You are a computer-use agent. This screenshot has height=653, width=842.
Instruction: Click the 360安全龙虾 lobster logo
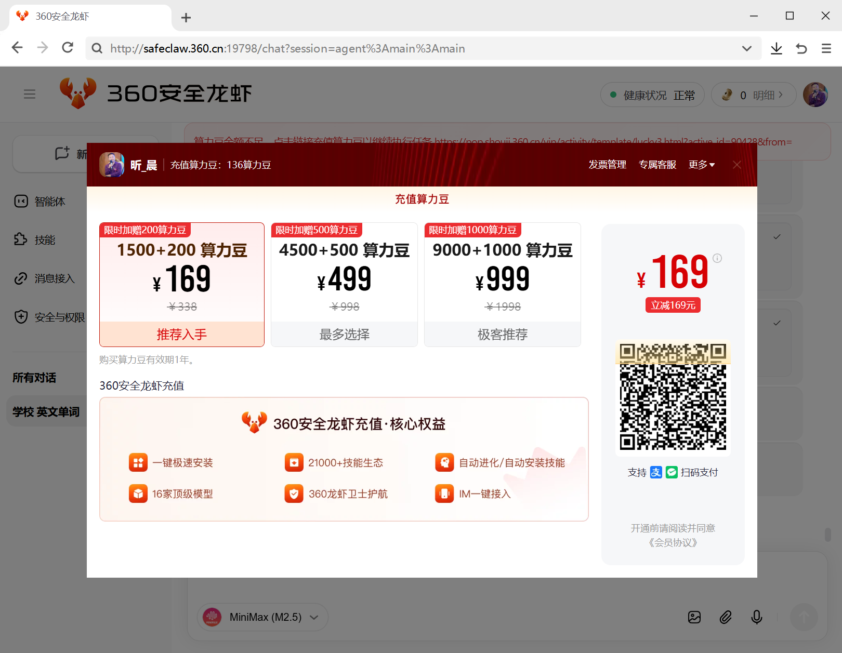point(78,93)
